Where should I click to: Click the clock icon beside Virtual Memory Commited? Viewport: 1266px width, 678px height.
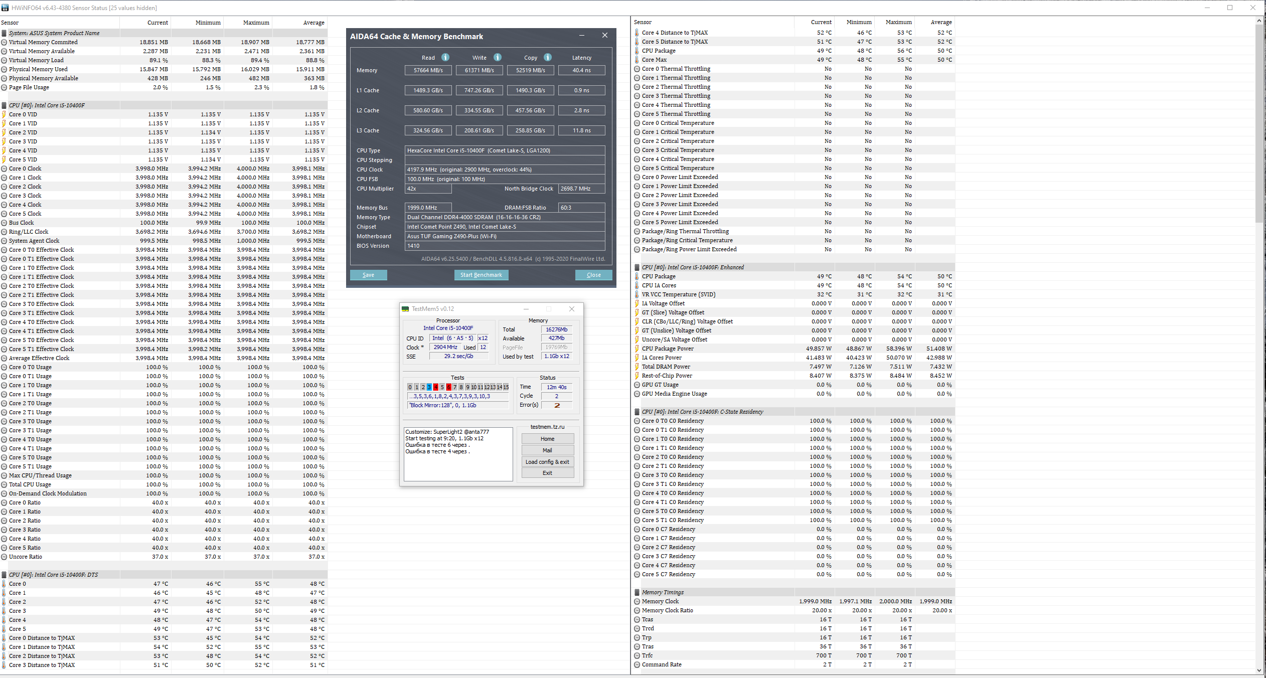[4, 42]
